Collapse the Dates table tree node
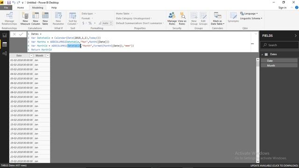Viewport: 299px width, 168px height. [x=263, y=55]
